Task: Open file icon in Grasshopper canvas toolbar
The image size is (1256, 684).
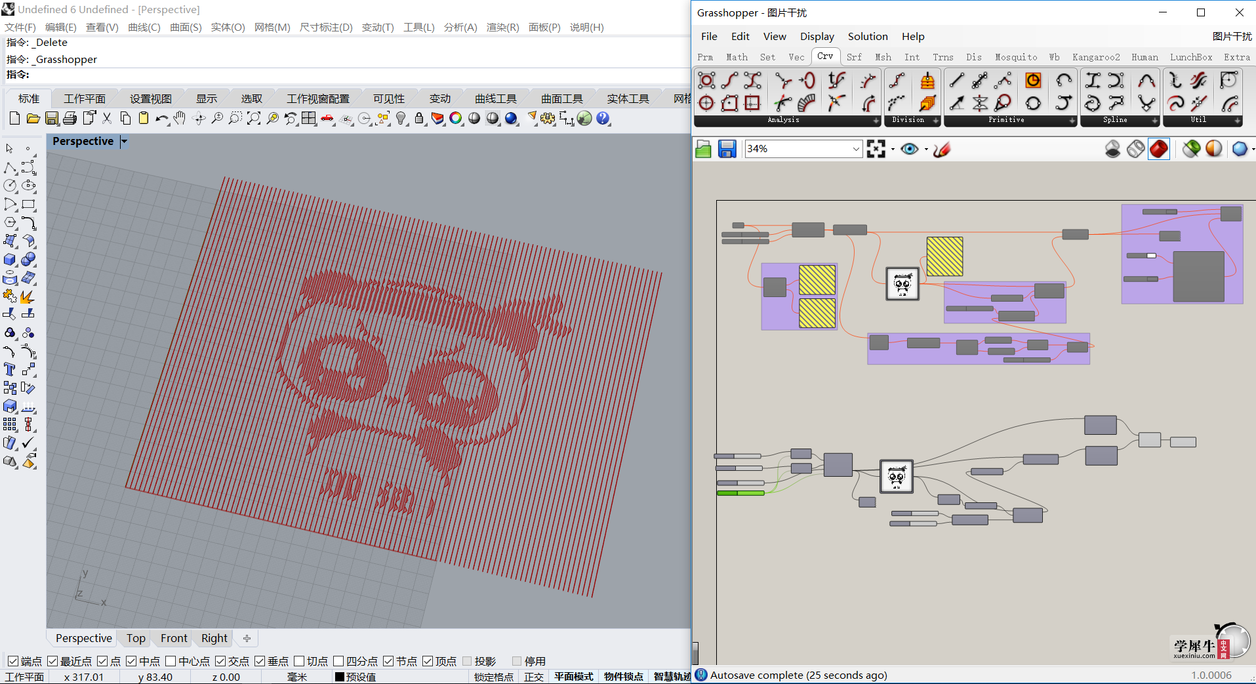Action: pyautogui.click(x=703, y=149)
